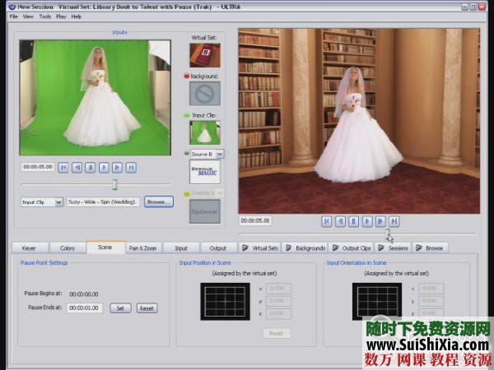Play the output scene preview

click(367, 221)
